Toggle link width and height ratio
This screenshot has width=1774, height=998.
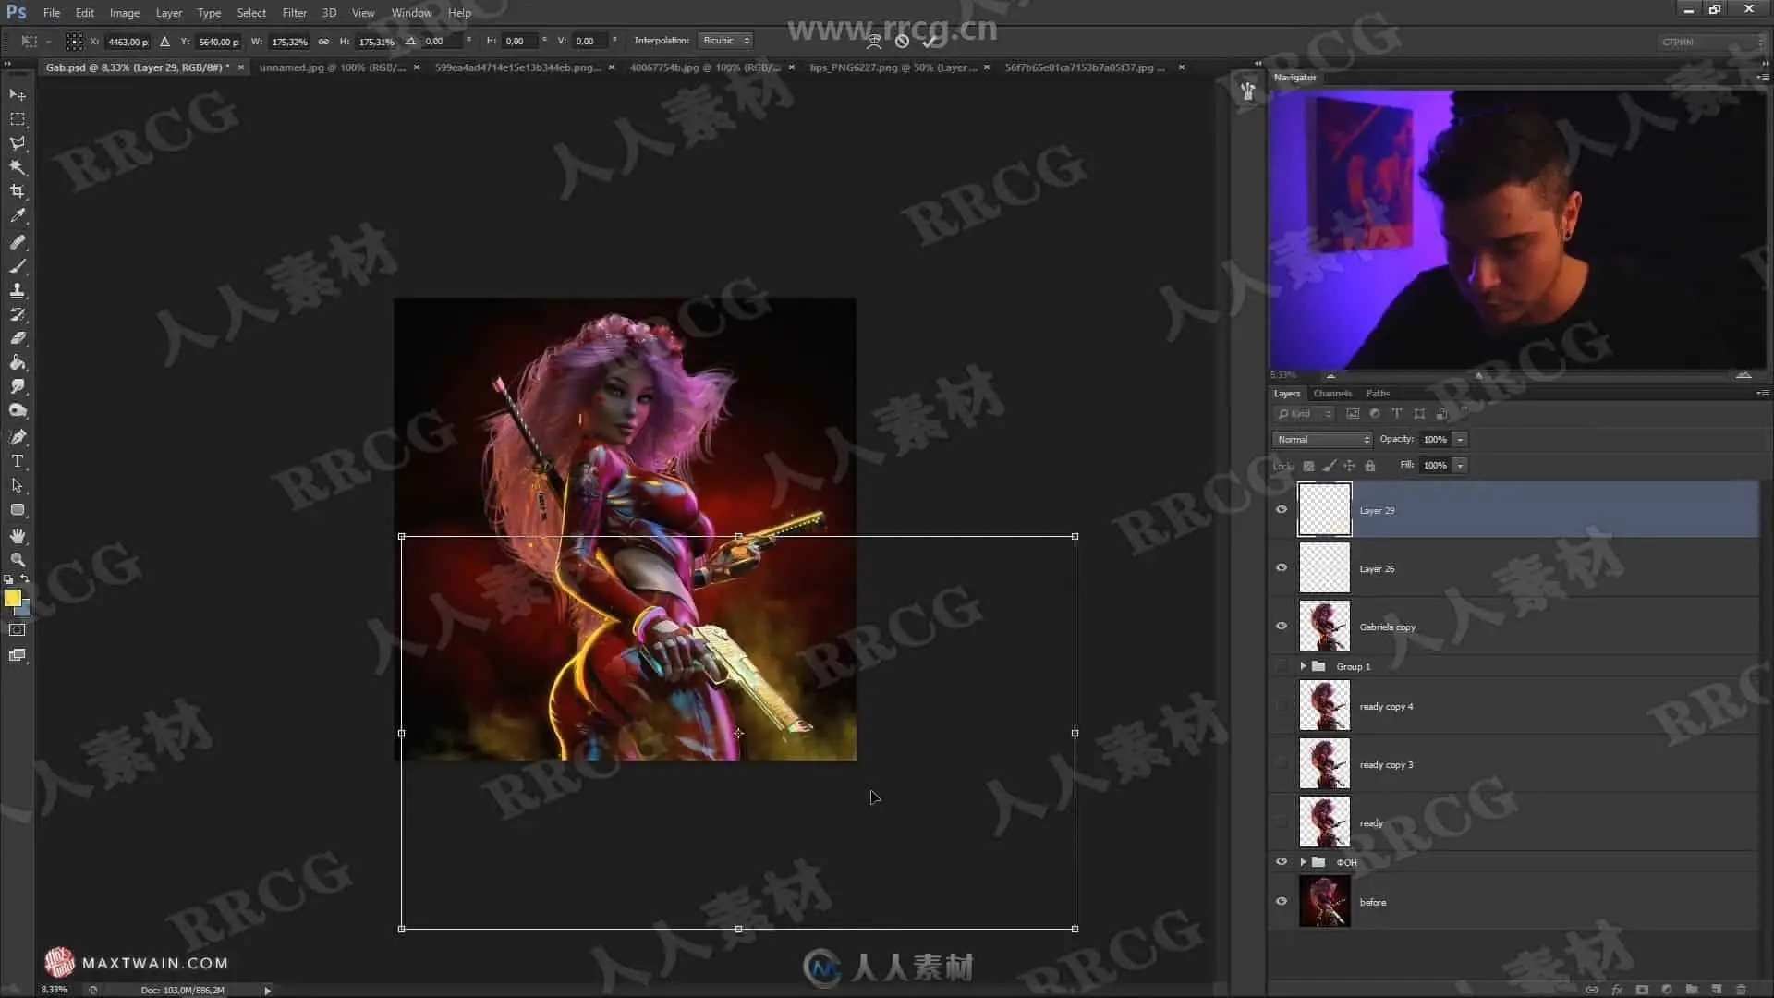click(323, 41)
